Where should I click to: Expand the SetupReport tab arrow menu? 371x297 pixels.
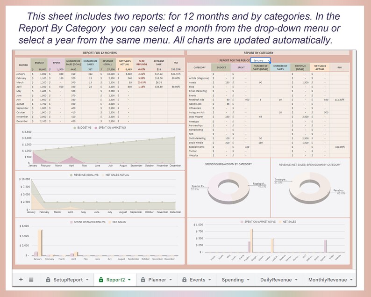click(87, 280)
